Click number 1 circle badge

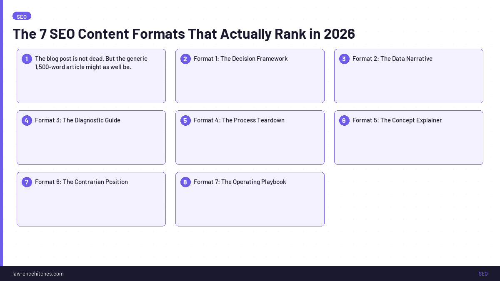(27, 59)
